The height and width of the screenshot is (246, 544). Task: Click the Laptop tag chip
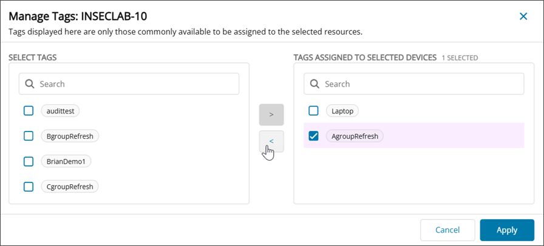click(342, 111)
